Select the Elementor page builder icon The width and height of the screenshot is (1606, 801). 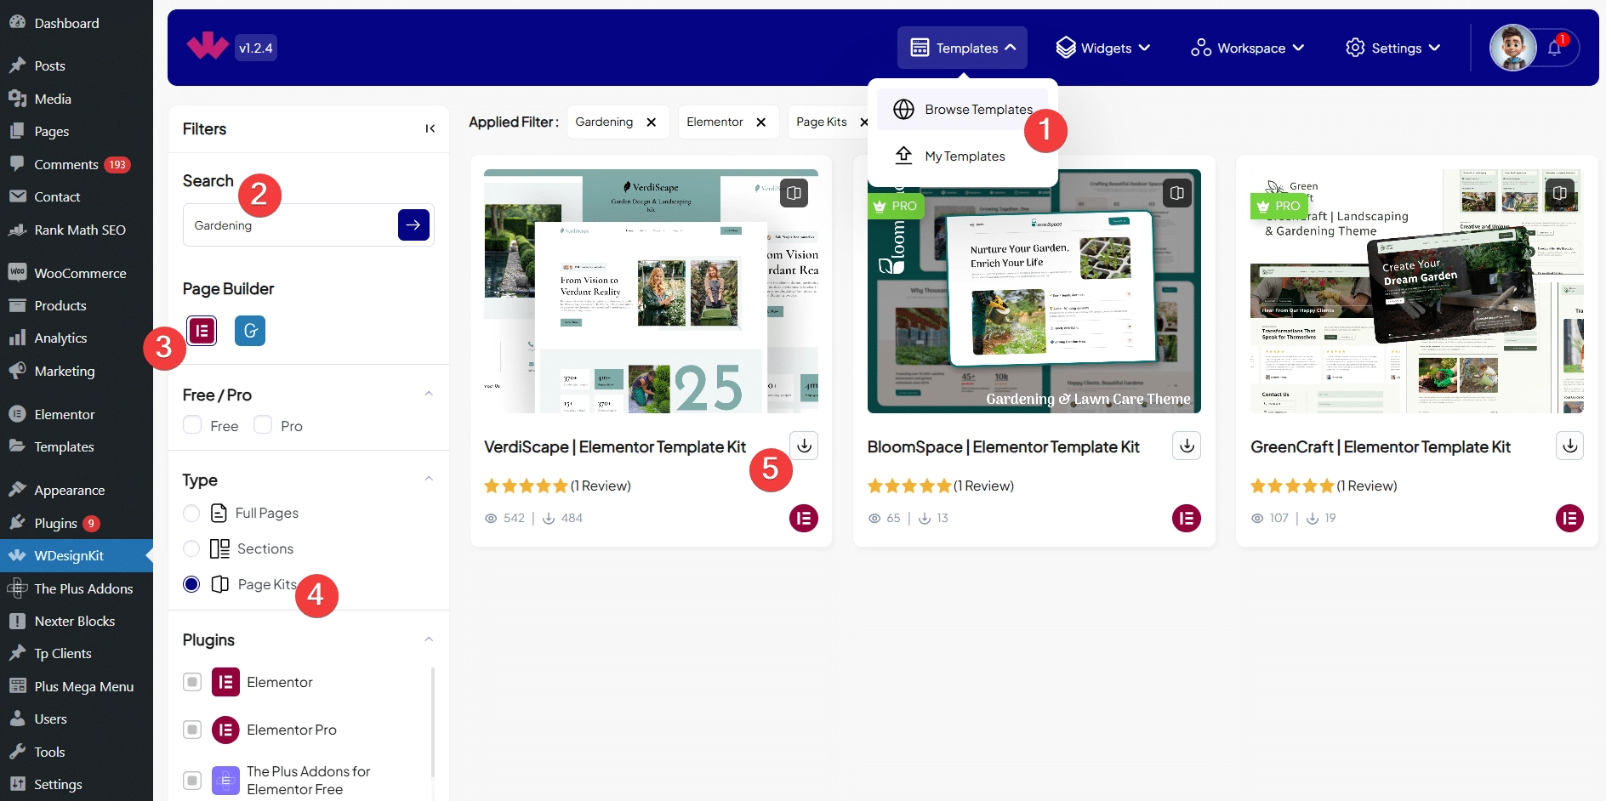pos(202,330)
